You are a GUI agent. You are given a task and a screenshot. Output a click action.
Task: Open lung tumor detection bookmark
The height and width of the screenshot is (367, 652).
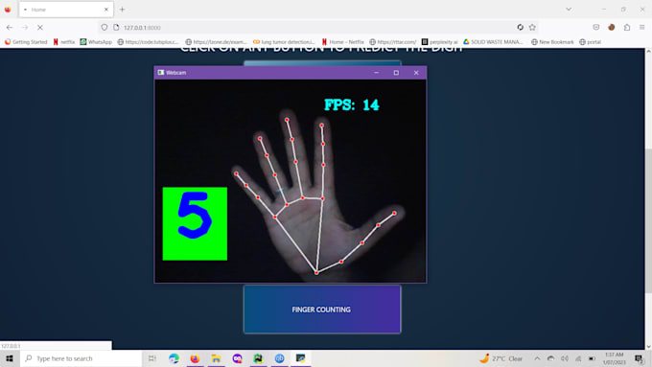(x=284, y=42)
